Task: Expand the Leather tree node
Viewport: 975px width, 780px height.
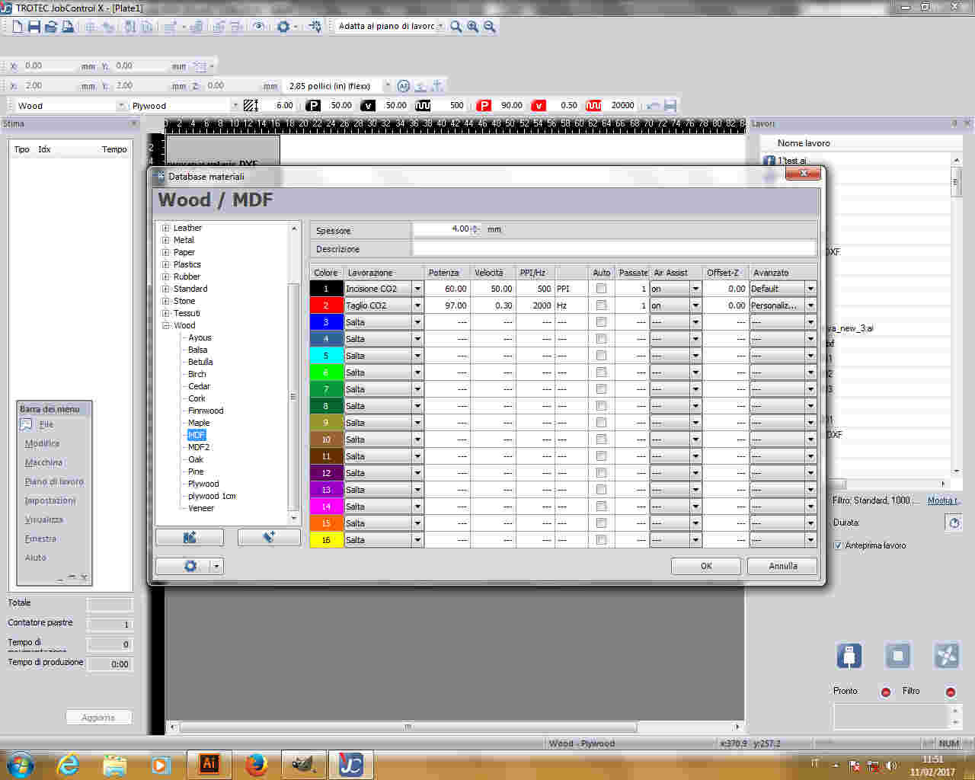Action: [165, 228]
